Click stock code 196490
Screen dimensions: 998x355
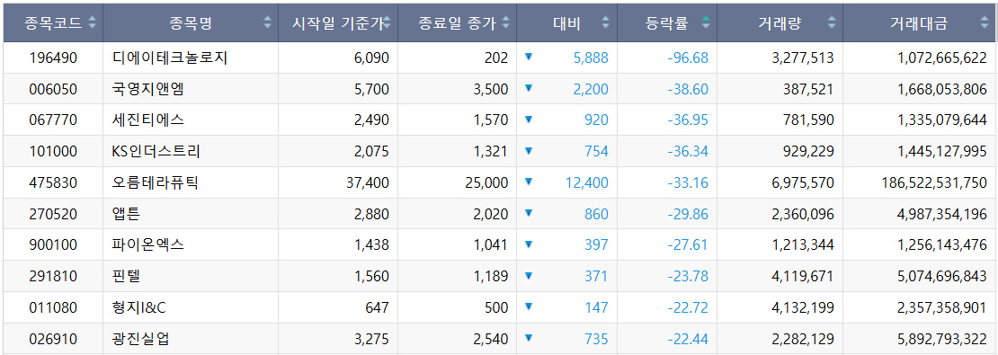(x=53, y=58)
